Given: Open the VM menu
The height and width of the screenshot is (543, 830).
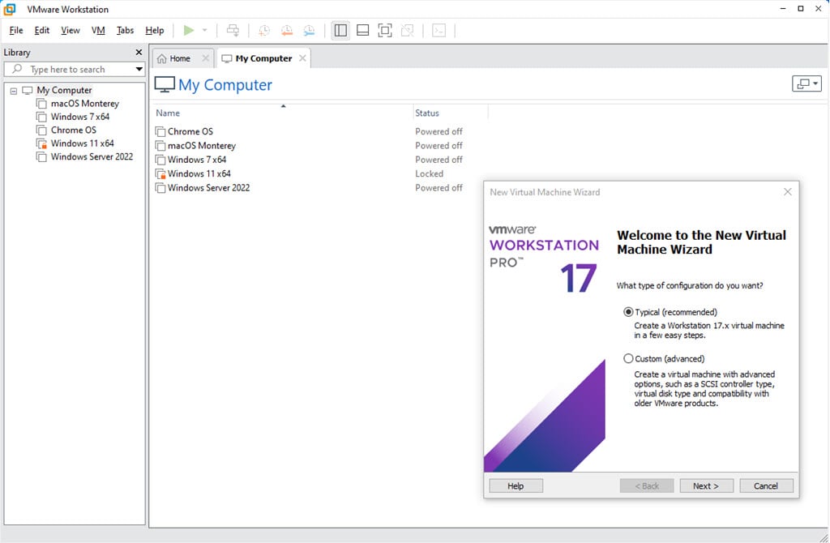Looking at the screenshot, I should coord(98,31).
